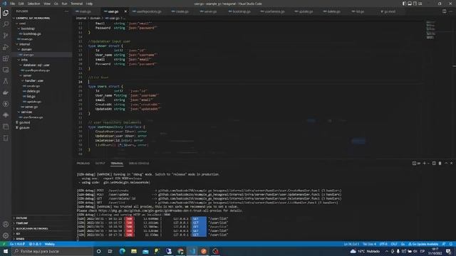Switch to the main.go editor tab
Viewport: 456px width, 256px height.
pyautogui.click(x=85, y=11)
